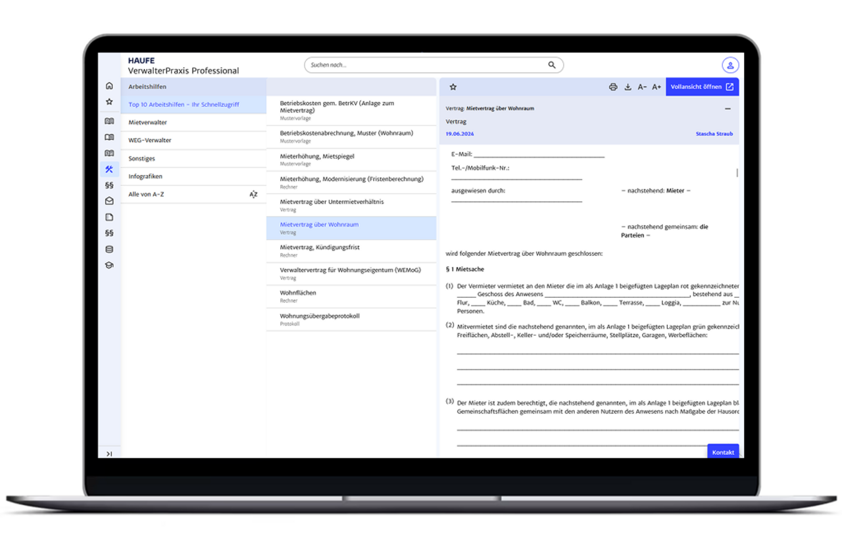Select the WEG-Verwalter category
The image size is (842, 551).
[150, 140]
